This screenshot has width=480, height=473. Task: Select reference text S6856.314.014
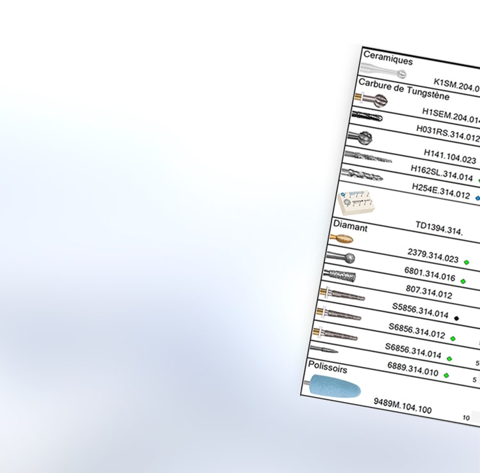tap(413, 351)
